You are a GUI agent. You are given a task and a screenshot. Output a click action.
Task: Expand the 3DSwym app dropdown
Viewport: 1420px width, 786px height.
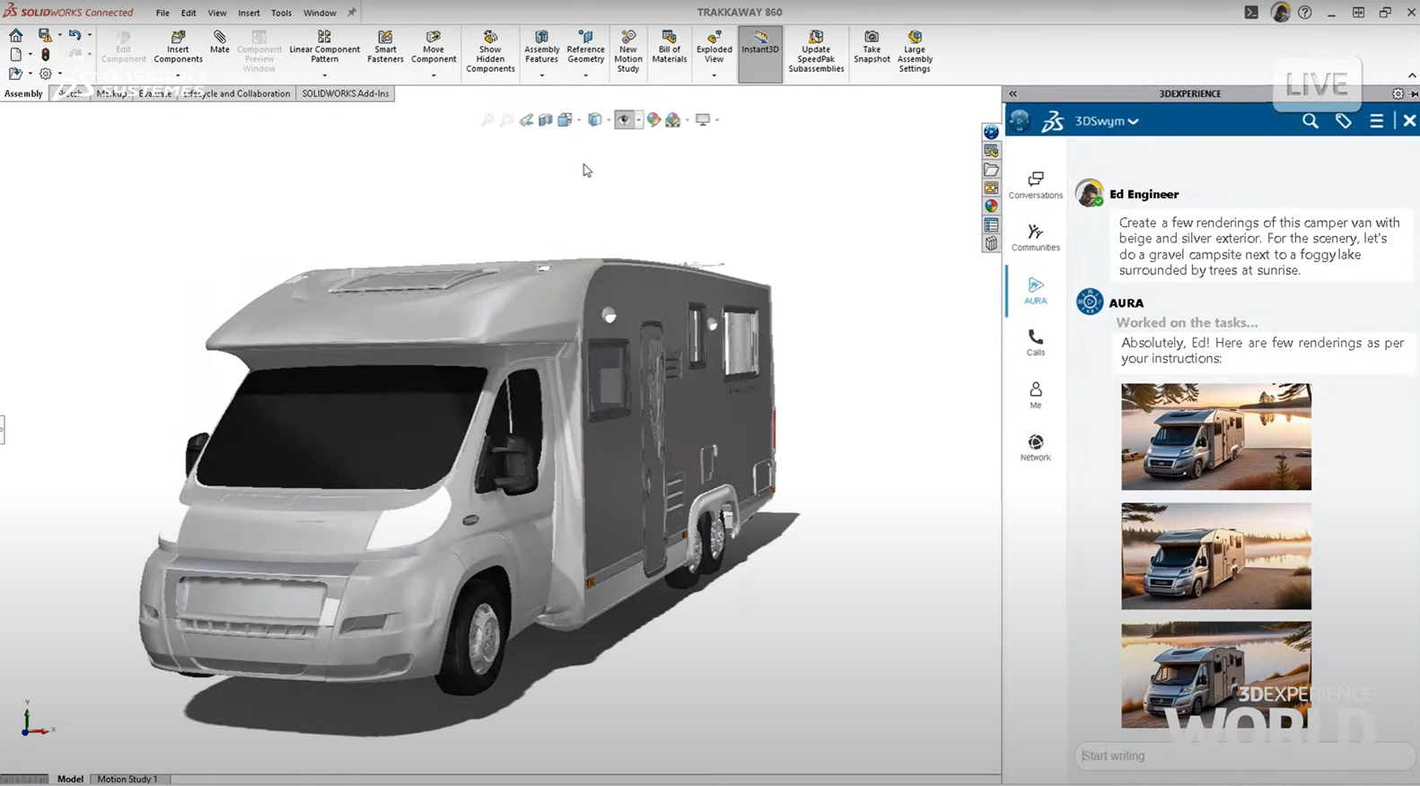[x=1133, y=121]
